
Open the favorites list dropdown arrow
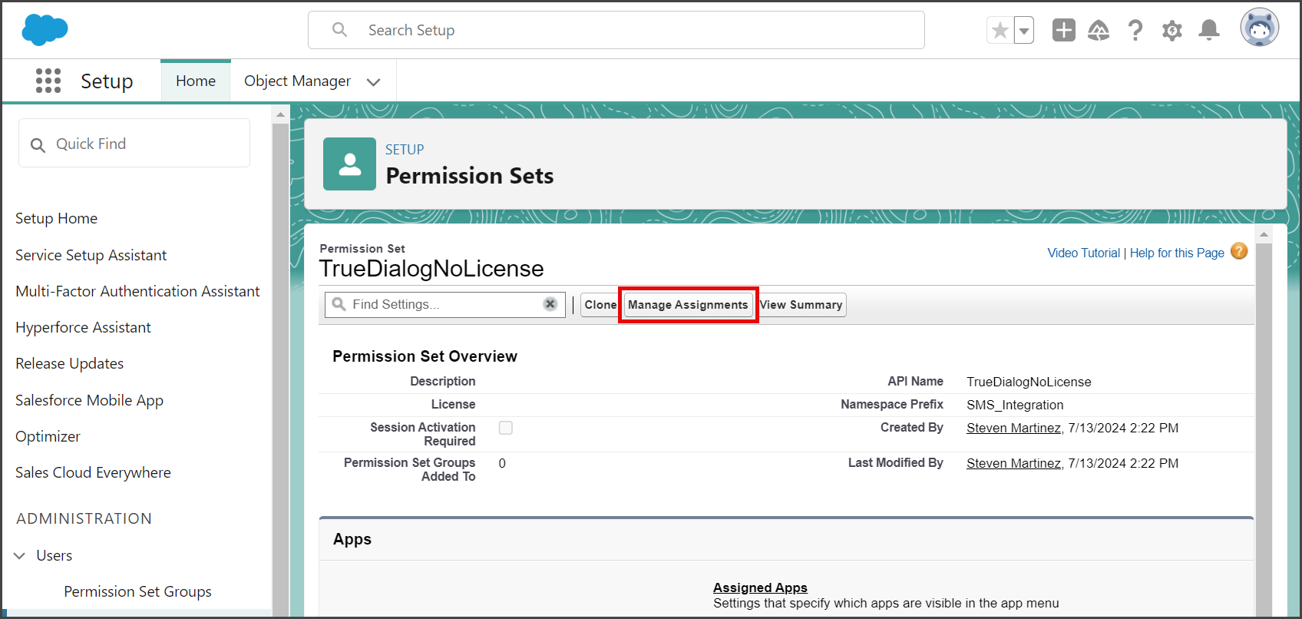(1024, 31)
